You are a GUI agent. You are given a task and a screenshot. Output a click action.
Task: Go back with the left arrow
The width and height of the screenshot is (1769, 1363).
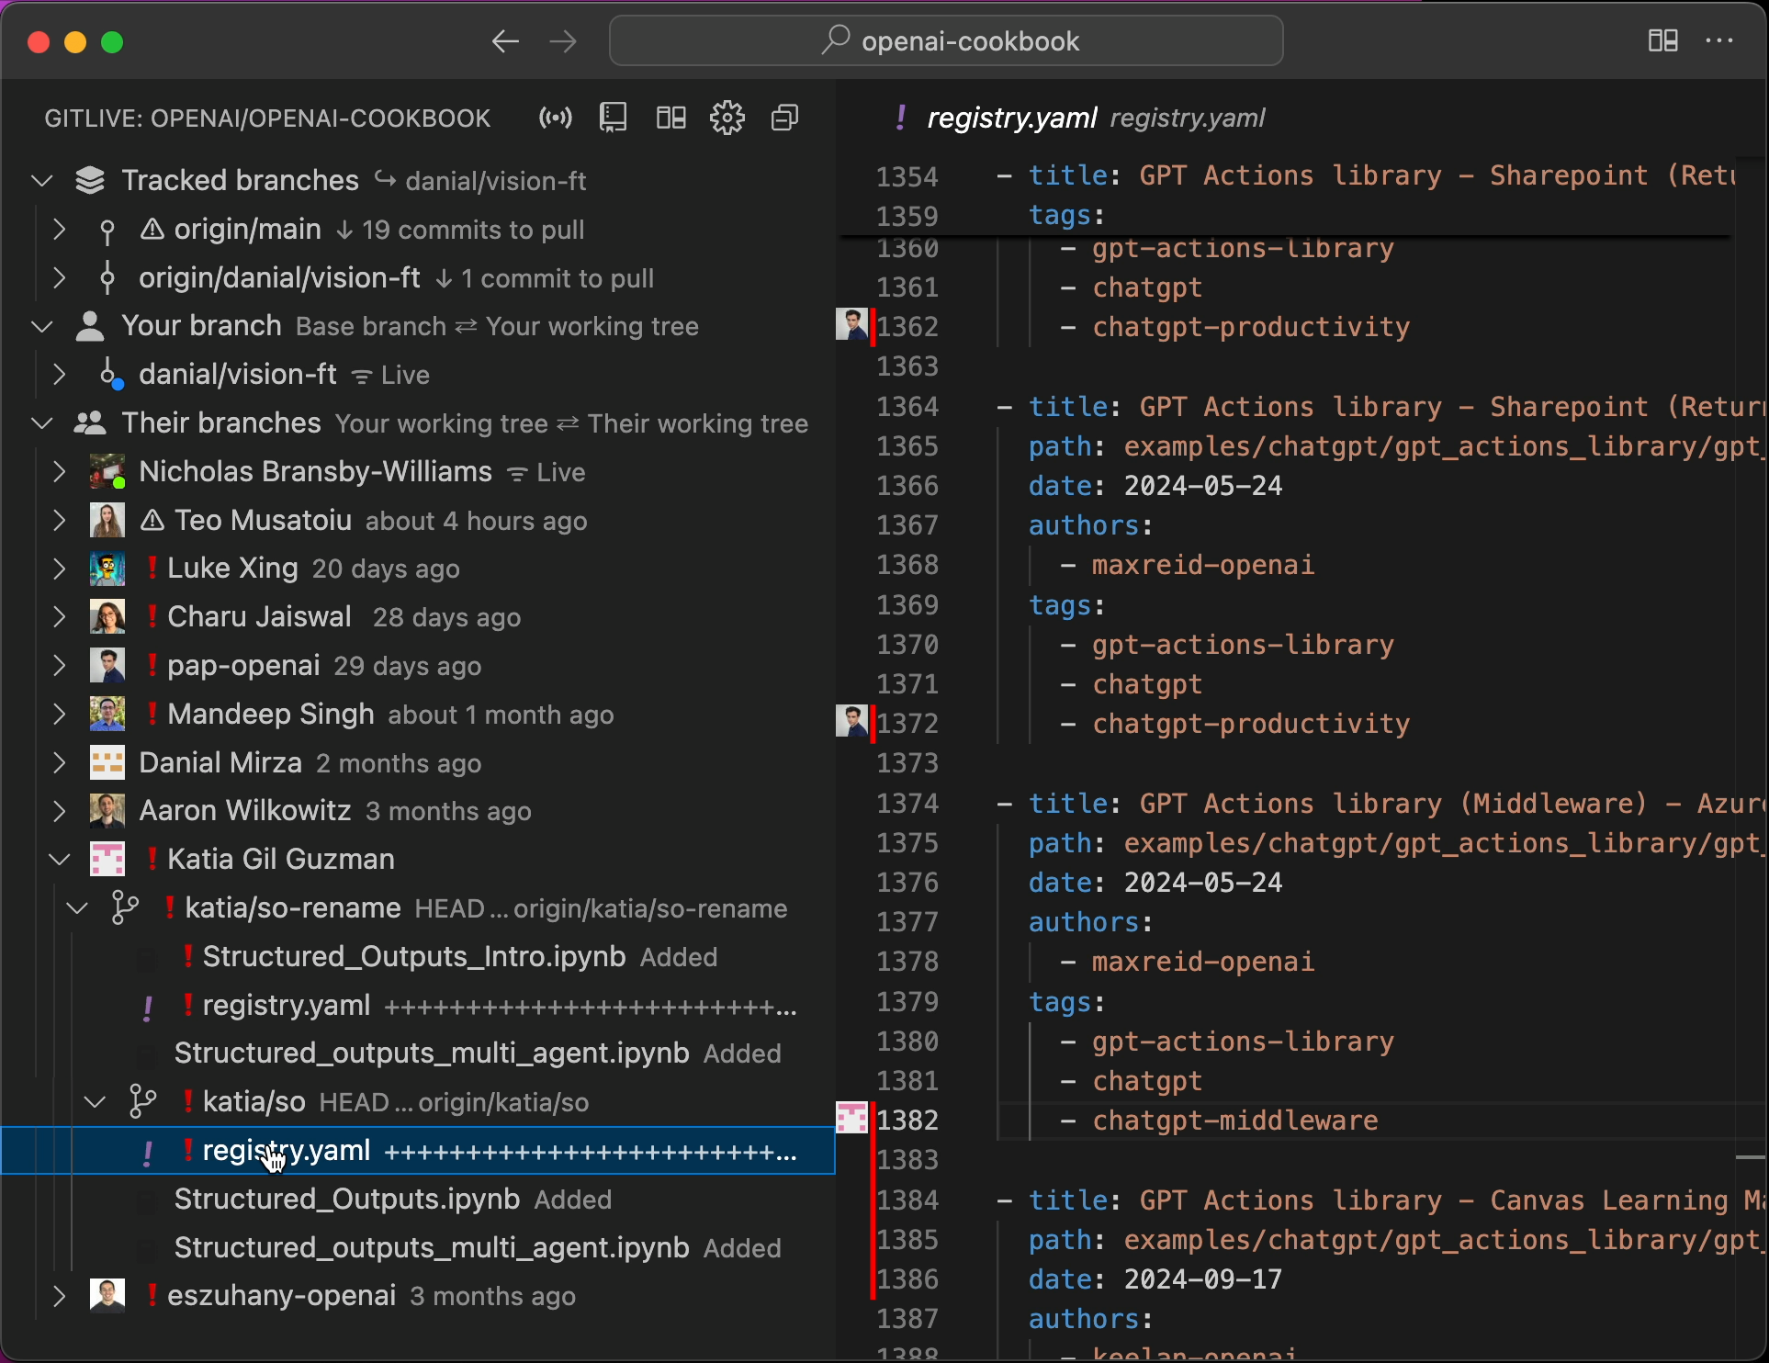click(505, 41)
